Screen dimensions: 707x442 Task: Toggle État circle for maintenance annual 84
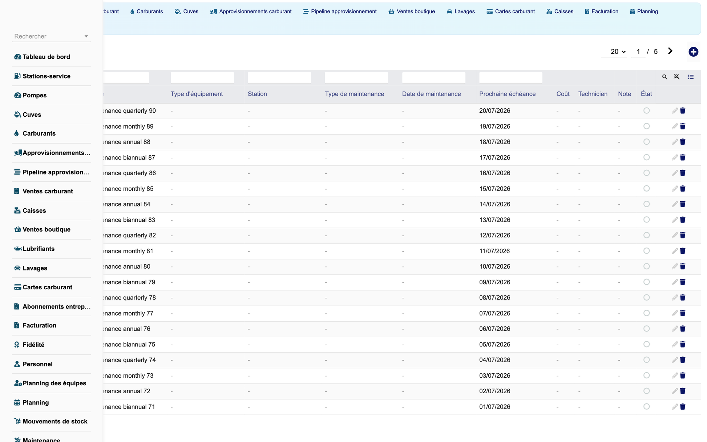pyautogui.click(x=646, y=204)
